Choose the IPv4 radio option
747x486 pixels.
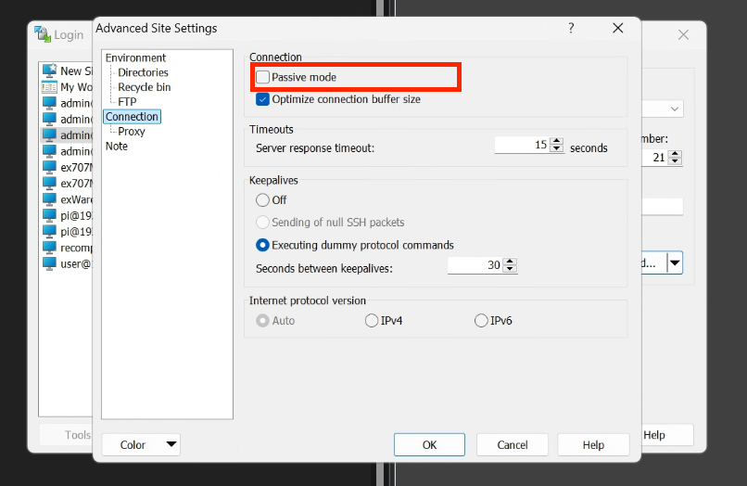pyautogui.click(x=372, y=321)
